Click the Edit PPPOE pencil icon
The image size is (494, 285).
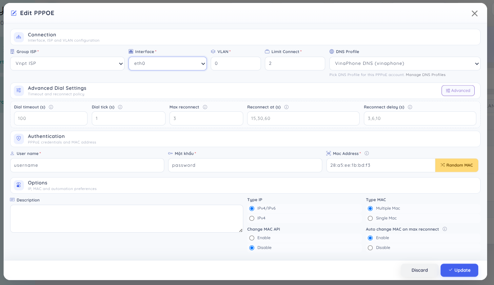tap(14, 13)
